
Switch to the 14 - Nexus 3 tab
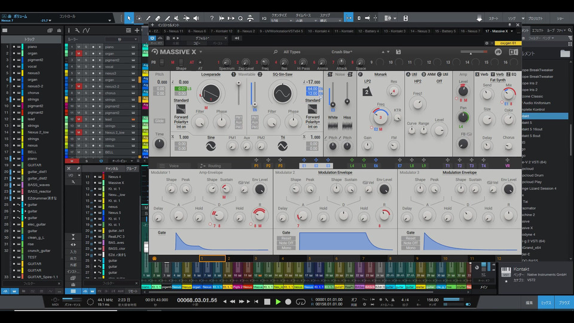[x=420, y=31]
